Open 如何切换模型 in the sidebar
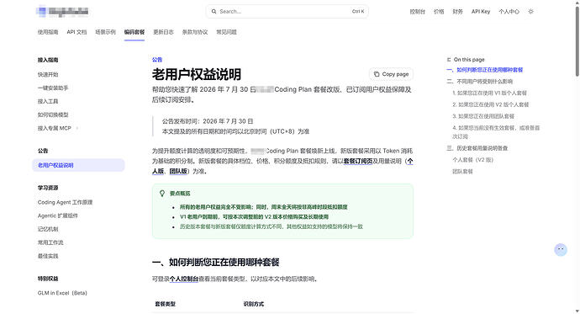This screenshot has height=314, width=580. point(53,114)
